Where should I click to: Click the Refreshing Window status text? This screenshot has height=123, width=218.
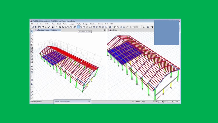36,102
